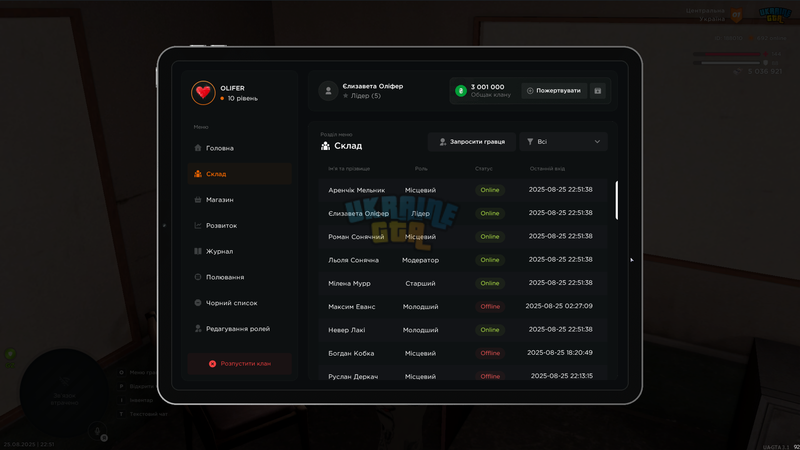Viewport: 800px width, 450px height.
Task: Click the microphone icon near minimap
Action: (x=98, y=431)
